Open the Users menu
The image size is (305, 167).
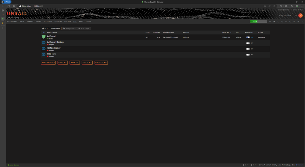pos(38,21)
